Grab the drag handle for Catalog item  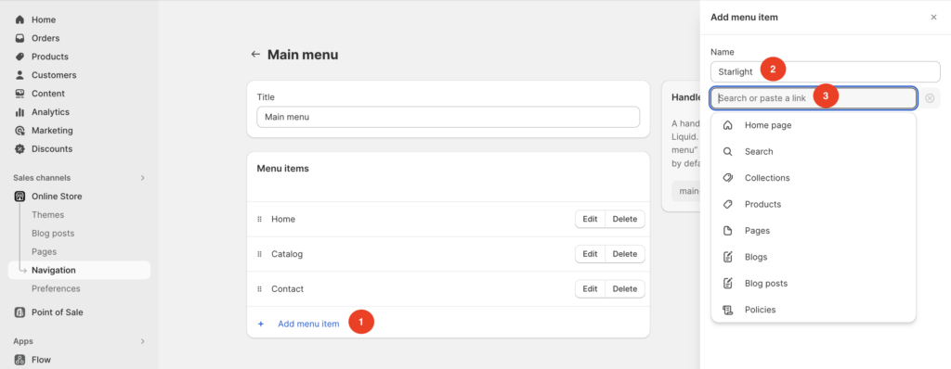pyautogui.click(x=260, y=254)
